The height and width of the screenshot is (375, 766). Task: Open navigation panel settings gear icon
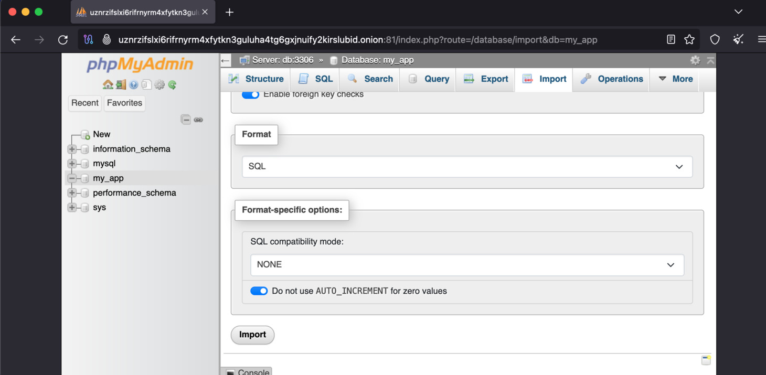[x=159, y=84]
